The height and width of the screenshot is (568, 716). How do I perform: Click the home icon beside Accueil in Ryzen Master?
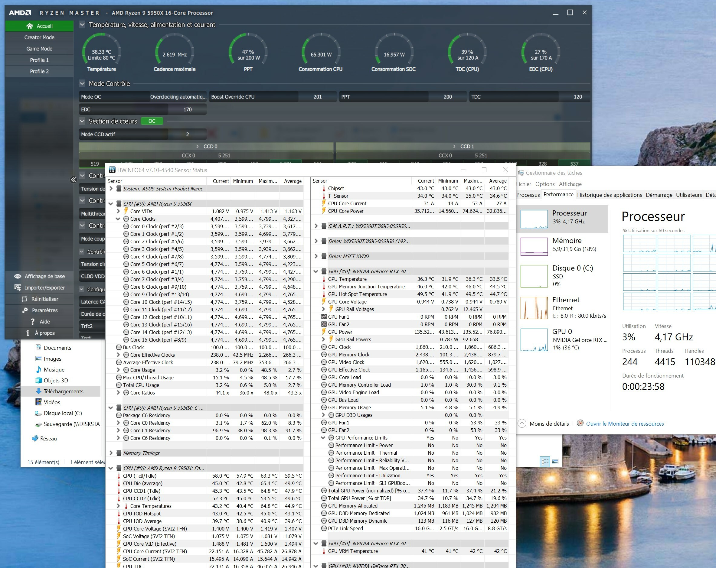pyautogui.click(x=30, y=26)
